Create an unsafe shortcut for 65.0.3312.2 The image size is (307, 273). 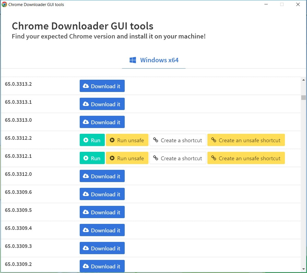(246, 140)
